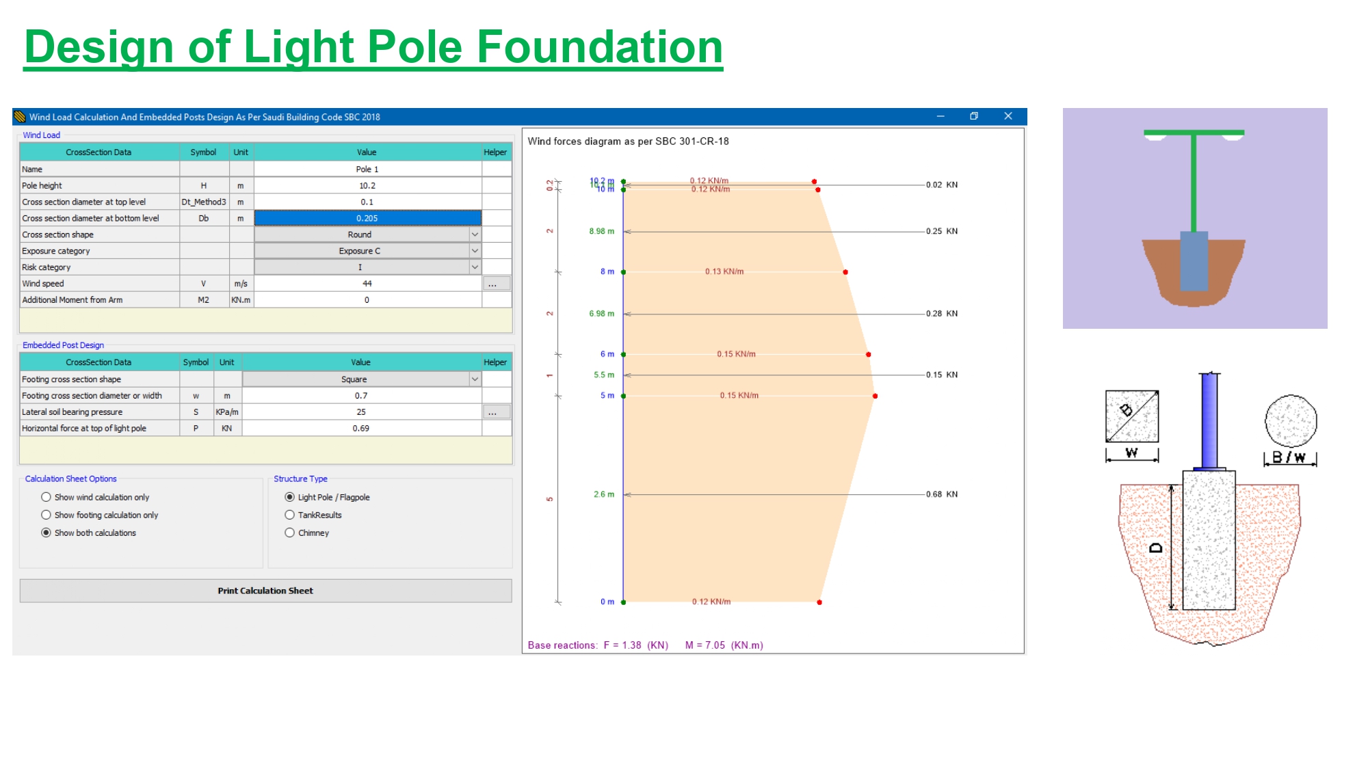Open the Exposure category dropdown

[x=475, y=251]
